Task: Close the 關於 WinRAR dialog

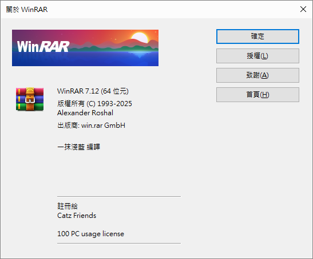Action: [x=303, y=9]
